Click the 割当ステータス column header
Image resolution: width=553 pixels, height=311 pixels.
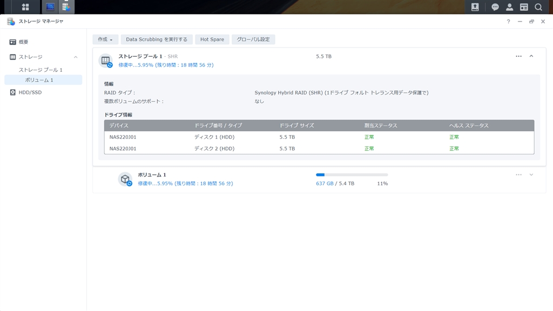click(381, 125)
